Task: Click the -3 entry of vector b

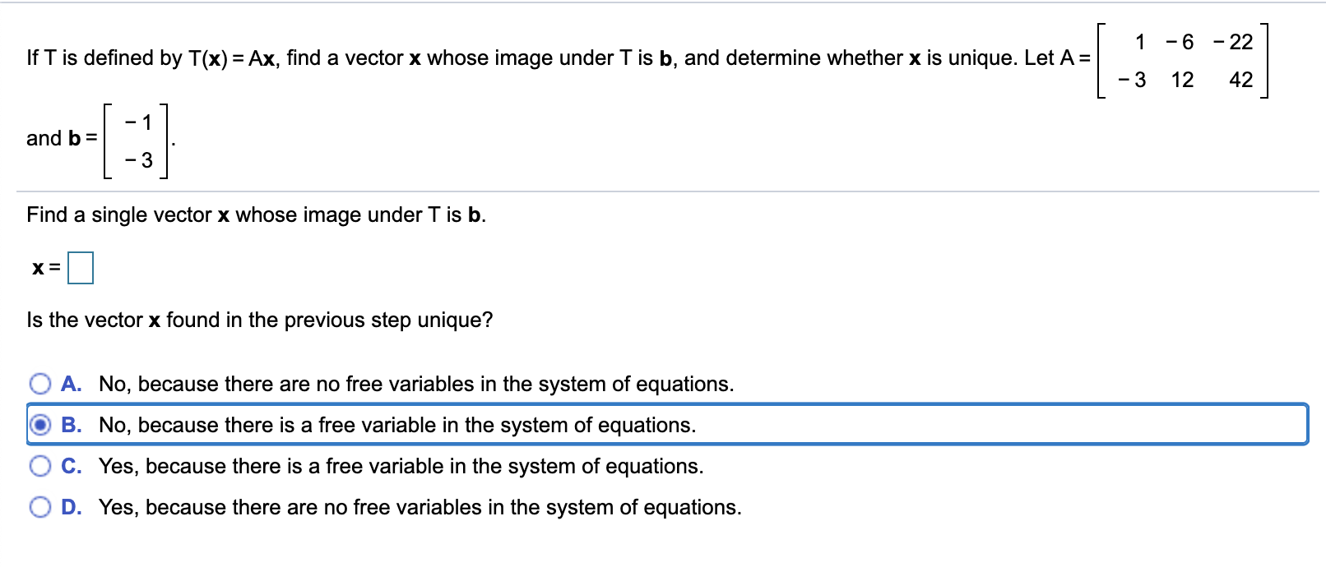Action: coord(137,159)
